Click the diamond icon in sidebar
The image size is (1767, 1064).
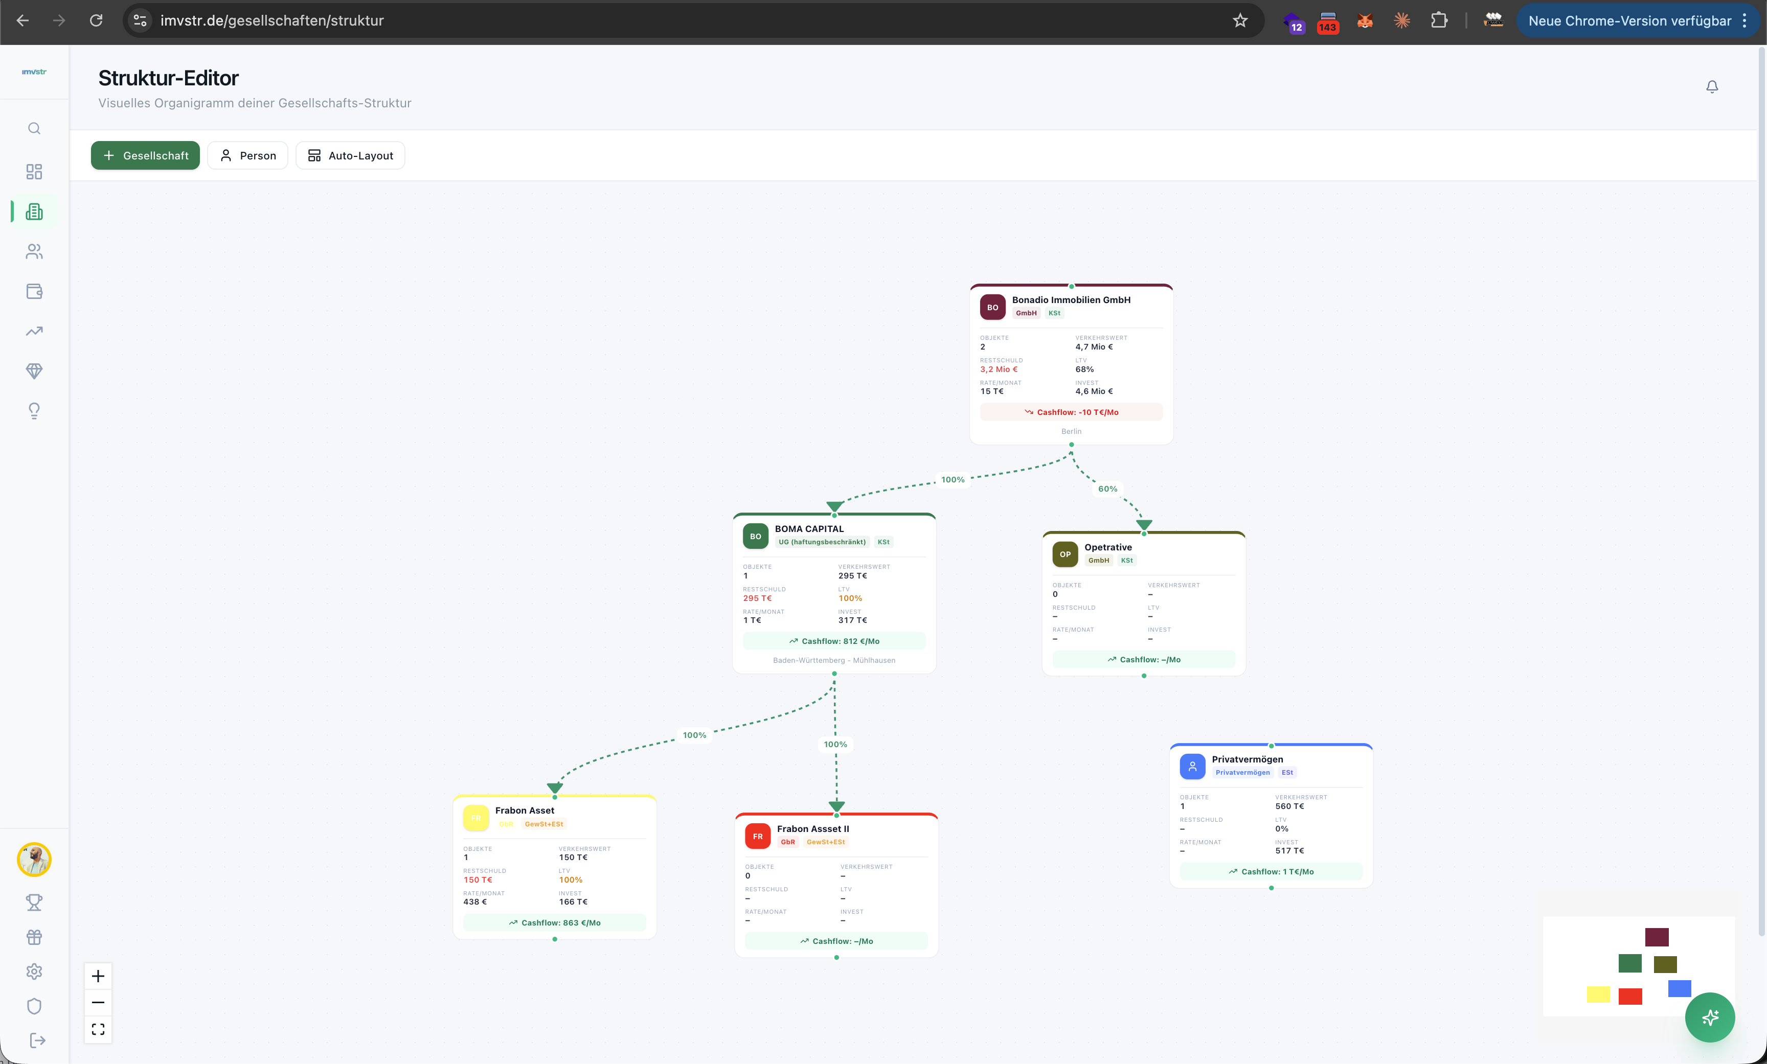tap(34, 371)
